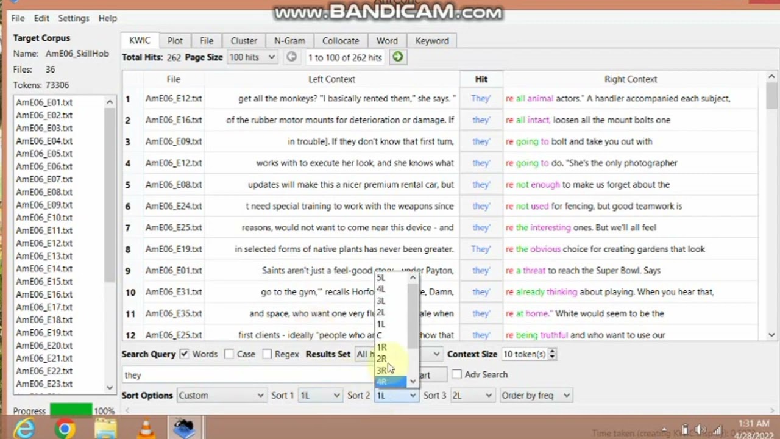Open the Sort 3 dropdown
This screenshot has height=439, width=780.
click(472, 396)
